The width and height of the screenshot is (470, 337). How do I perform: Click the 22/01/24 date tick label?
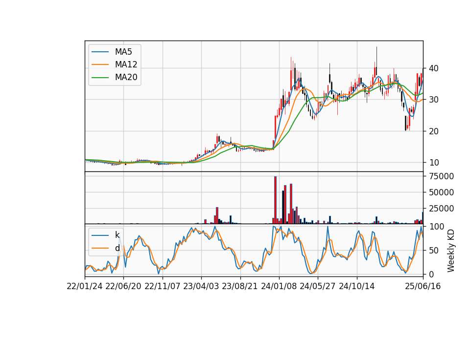point(85,286)
